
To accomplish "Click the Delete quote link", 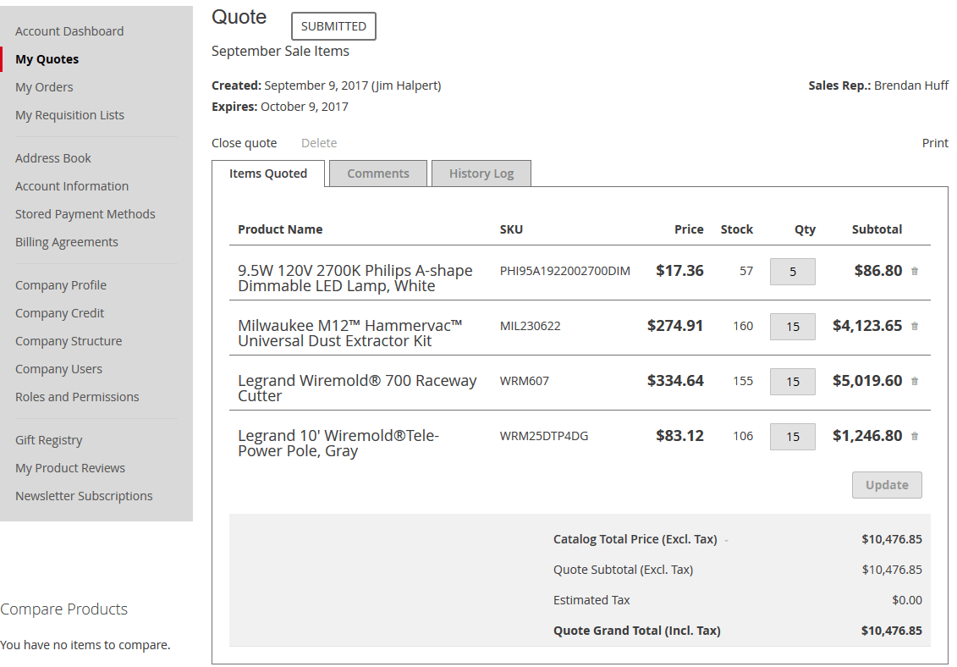I will point(319,143).
